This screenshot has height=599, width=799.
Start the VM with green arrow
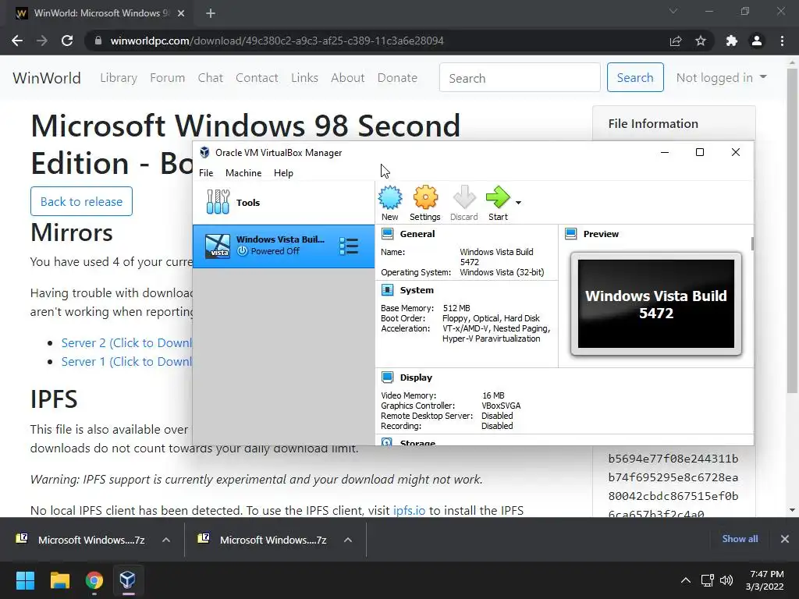498,197
